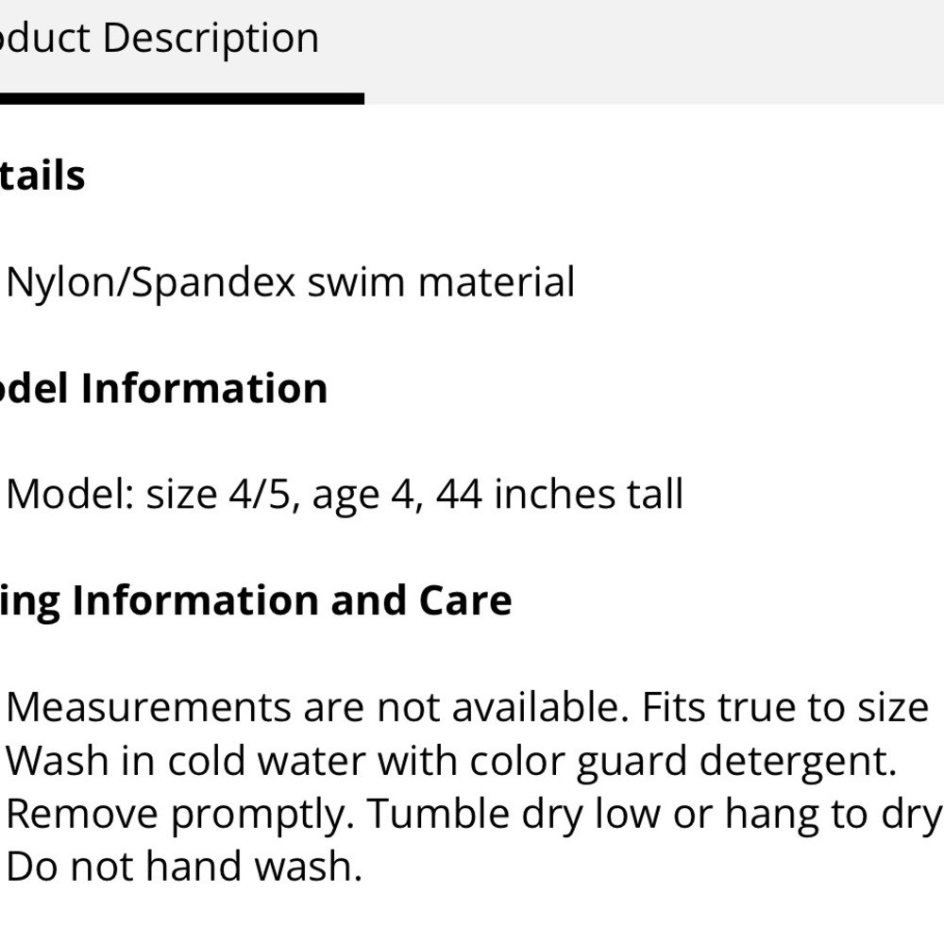Click the "age 4" text
Screen dimensions: 944x944
click(x=364, y=495)
